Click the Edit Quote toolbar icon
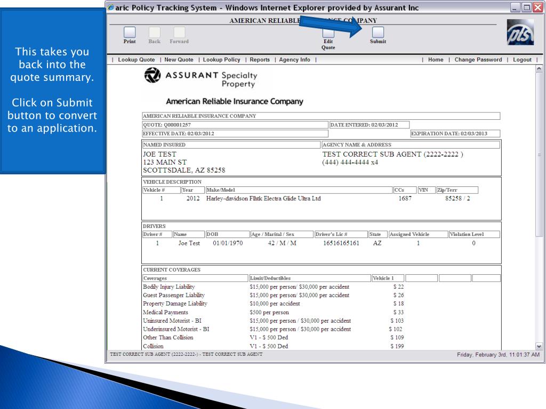This screenshot has width=546, height=409. tap(328, 34)
